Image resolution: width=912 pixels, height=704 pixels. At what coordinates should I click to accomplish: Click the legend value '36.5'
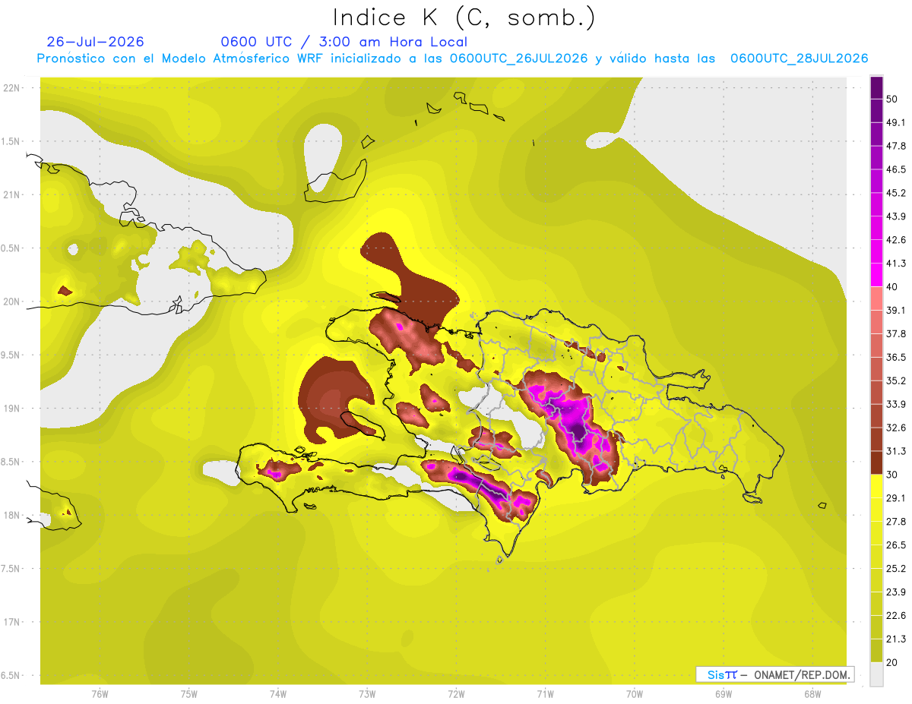[896, 357]
